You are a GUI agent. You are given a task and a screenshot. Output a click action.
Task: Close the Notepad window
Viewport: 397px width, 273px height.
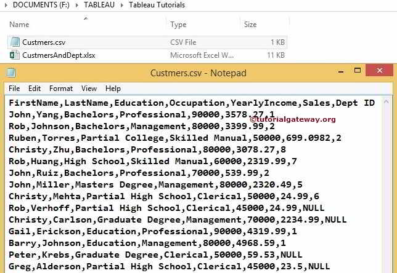pyautogui.click(x=380, y=70)
